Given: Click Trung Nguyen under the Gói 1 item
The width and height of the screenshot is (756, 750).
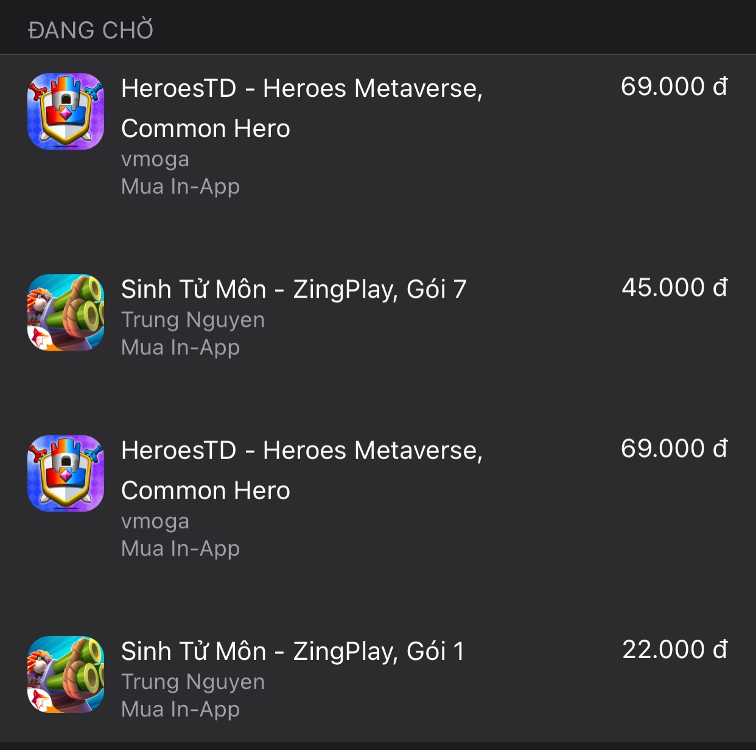Looking at the screenshot, I should [x=193, y=682].
